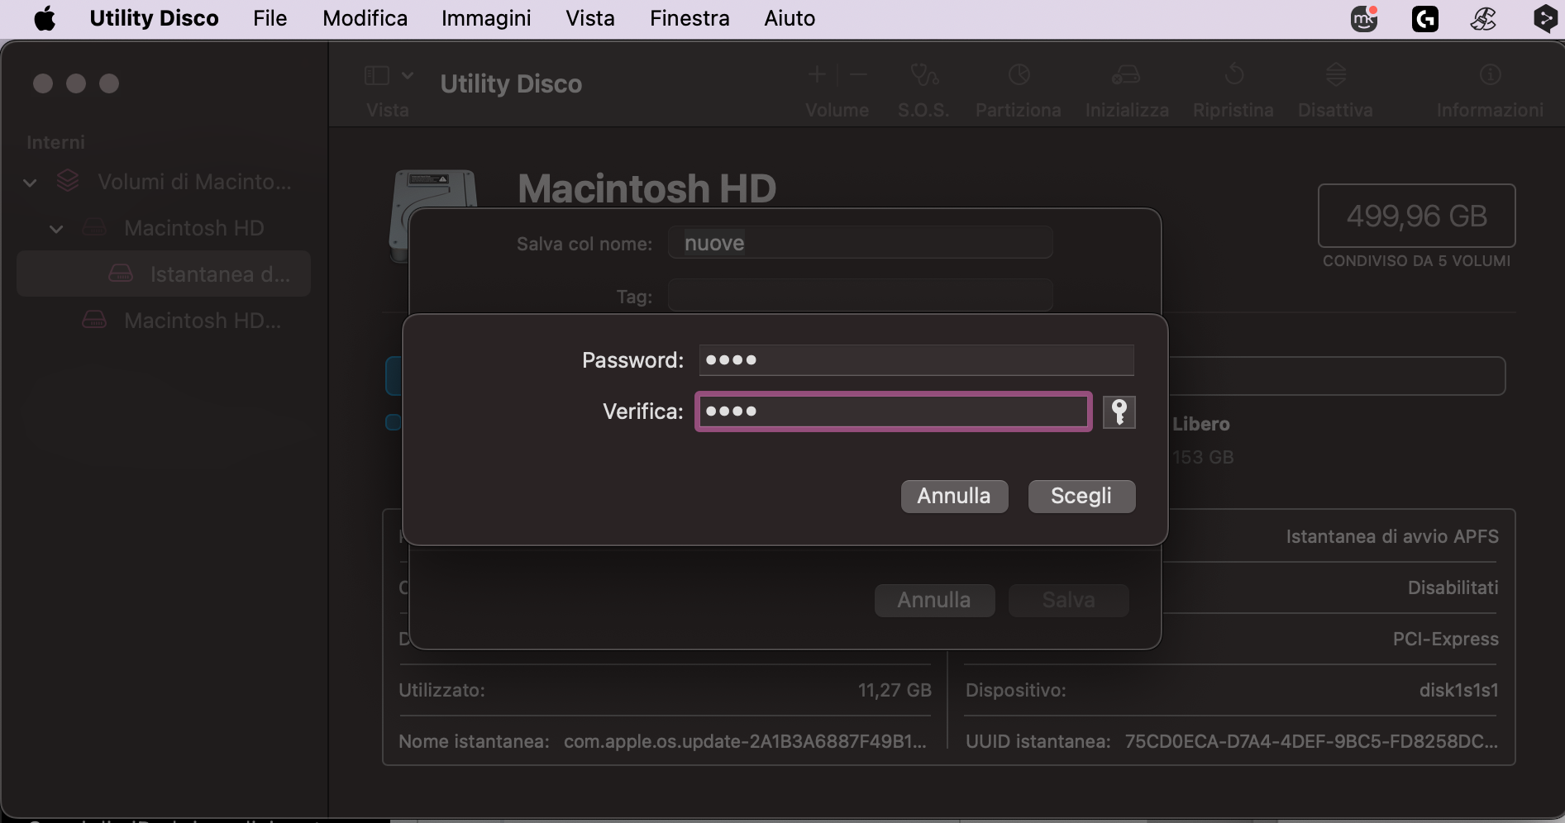This screenshot has height=823, width=1565.
Task: Collapse the Macintosh HD tree item
Action: (56, 229)
